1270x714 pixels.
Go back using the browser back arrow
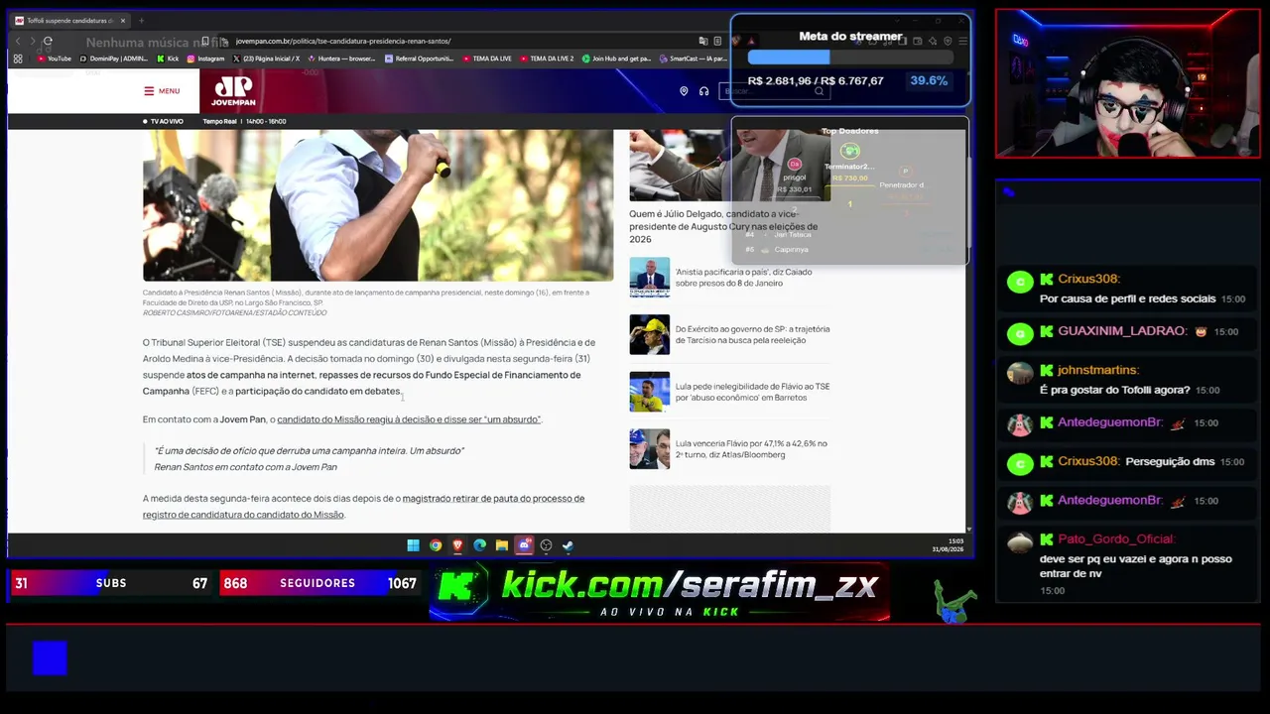pyautogui.click(x=17, y=42)
